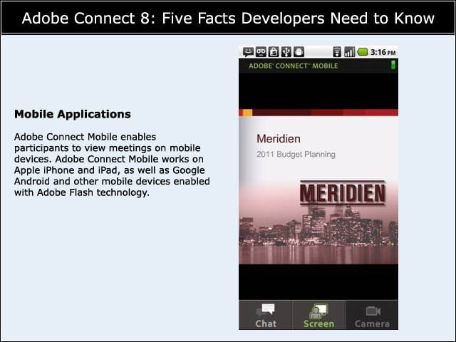The image size is (456, 342).
Task: Tap the Adobe Connect Mobile header title
Action: click(293, 66)
